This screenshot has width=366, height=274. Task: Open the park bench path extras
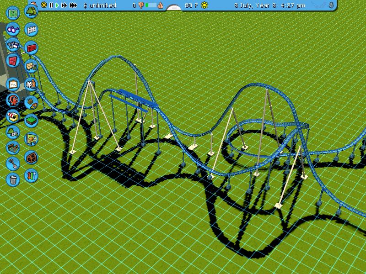(x=31, y=66)
